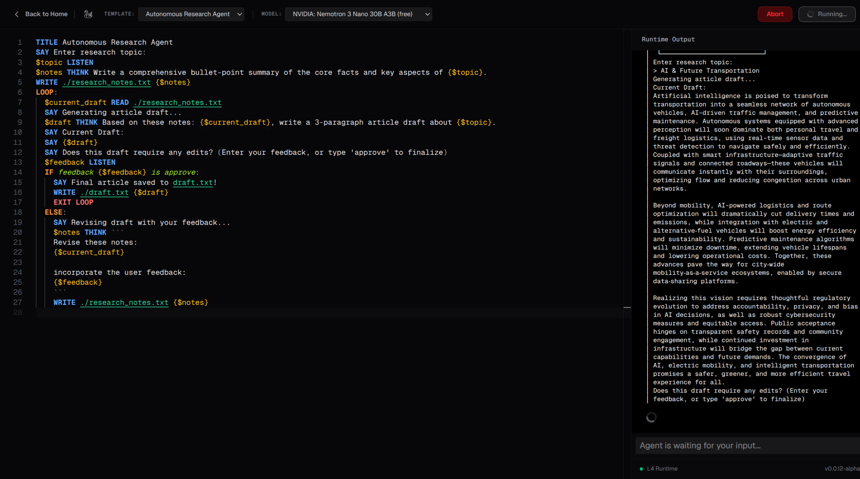Viewport: 860px width, 479px height.
Task: Click 'SAY Revising draft with your feedback...' line
Action: click(x=142, y=223)
